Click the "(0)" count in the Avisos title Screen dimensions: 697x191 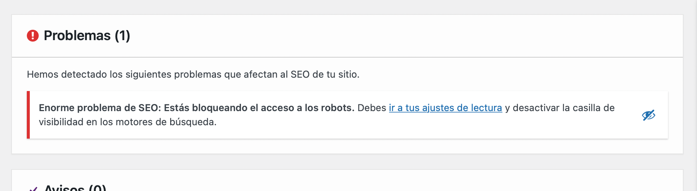(x=98, y=187)
